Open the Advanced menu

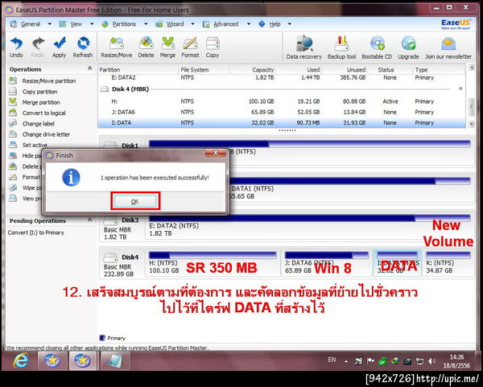(225, 24)
